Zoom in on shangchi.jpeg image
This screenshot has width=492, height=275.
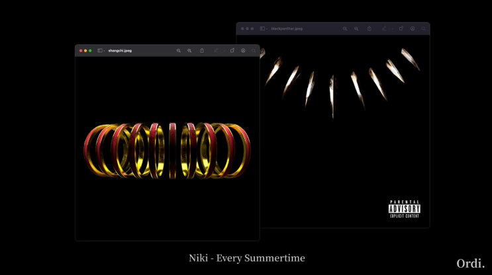[189, 50]
